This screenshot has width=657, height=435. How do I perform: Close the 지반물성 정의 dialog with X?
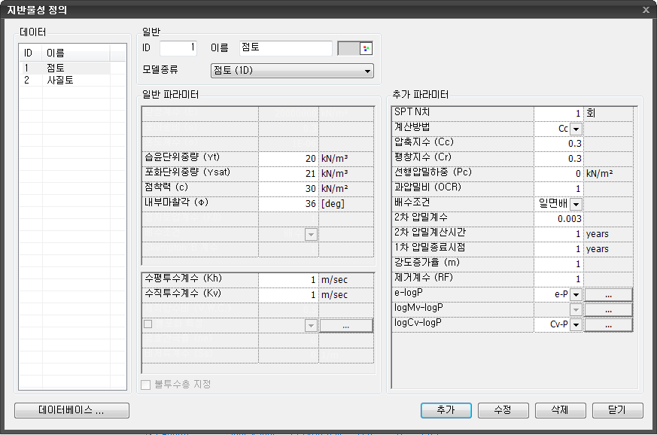point(646,9)
